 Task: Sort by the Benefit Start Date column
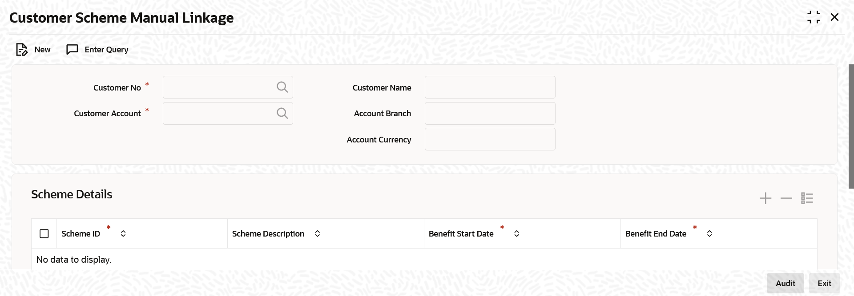(516, 233)
